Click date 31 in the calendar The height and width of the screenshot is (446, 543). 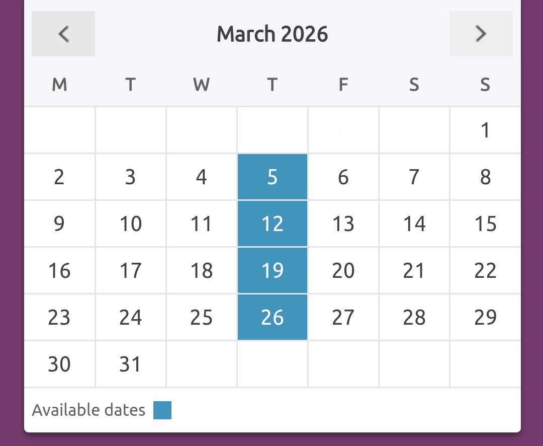(x=131, y=364)
